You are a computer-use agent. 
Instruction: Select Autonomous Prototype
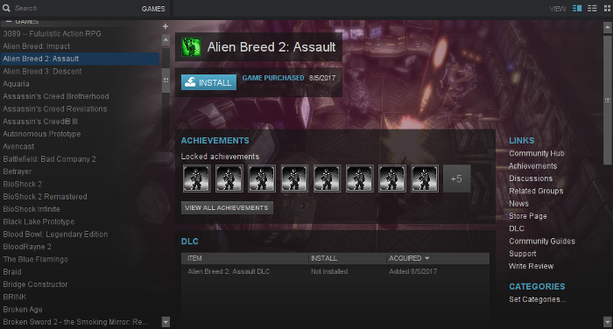(x=81, y=134)
